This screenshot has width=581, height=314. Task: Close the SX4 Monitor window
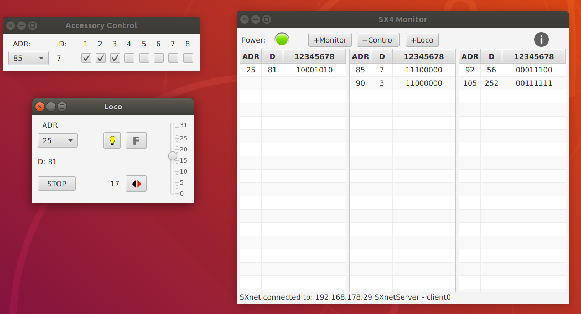point(245,19)
